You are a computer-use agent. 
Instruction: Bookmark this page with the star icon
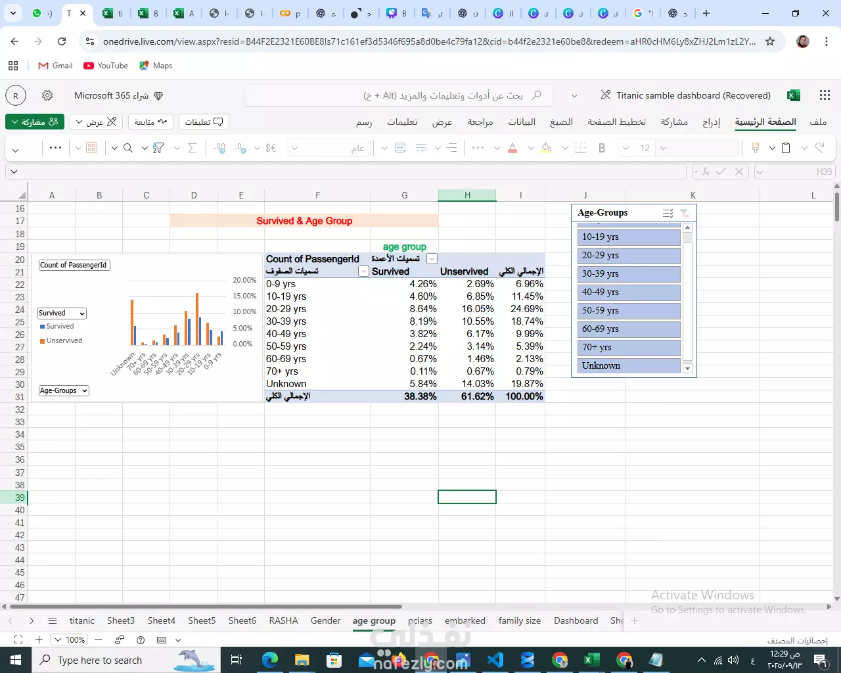(770, 41)
